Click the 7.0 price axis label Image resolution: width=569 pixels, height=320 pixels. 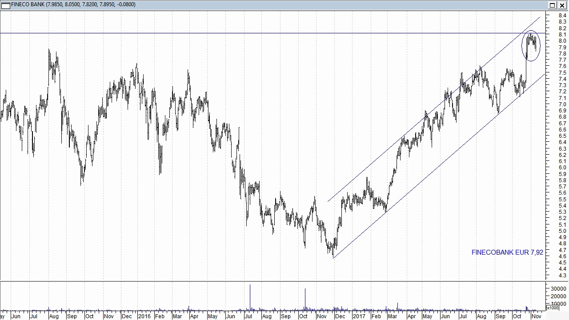click(562, 104)
